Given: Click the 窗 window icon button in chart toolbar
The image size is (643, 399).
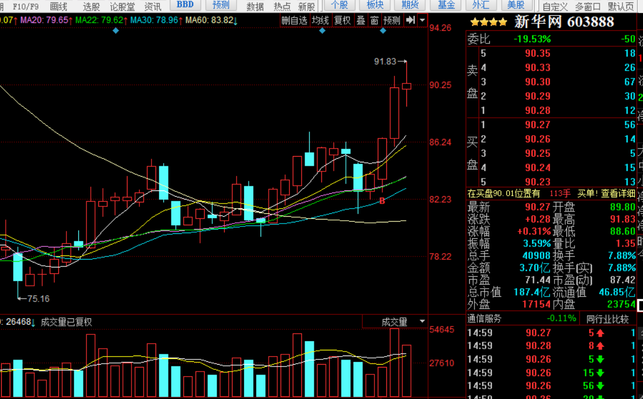Looking at the screenshot, I should click(x=374, y=20).
